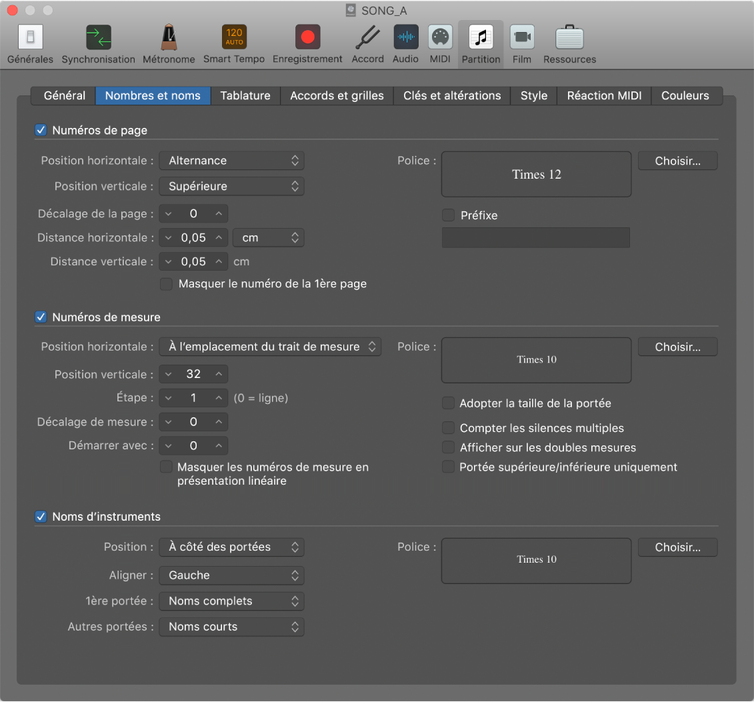Screen dimensions: 754x702
Task: Switch to the Clés et altérations tab
Action: (452, 96)
